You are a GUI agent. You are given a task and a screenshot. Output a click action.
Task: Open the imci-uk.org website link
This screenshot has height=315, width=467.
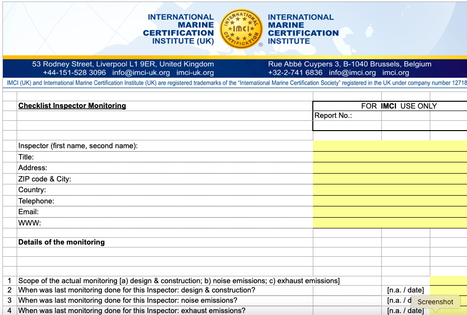click(195, 72)
